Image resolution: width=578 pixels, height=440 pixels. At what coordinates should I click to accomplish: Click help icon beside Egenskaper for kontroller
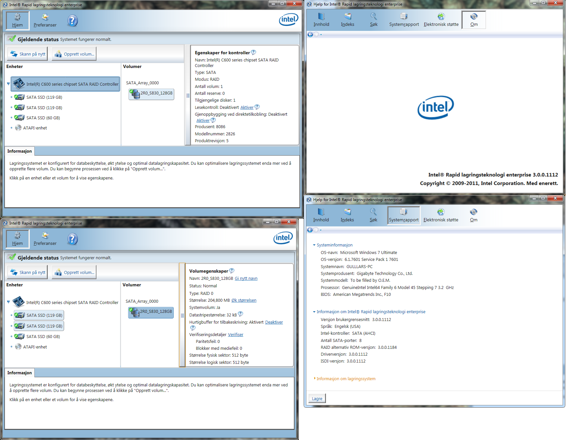(253, 52)
